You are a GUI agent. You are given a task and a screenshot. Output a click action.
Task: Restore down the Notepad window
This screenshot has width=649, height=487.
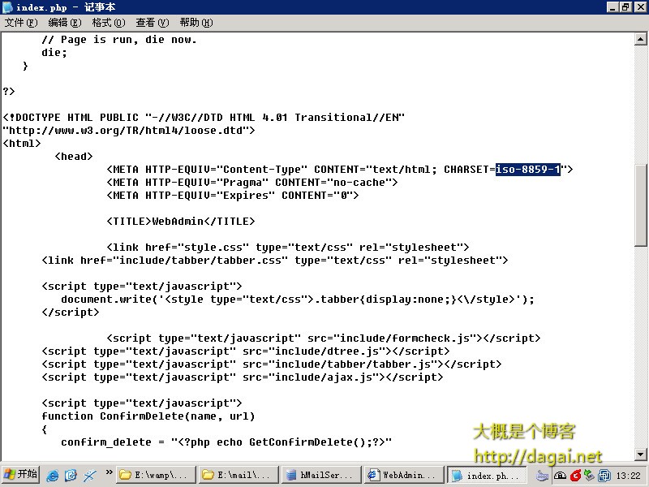(x=625, y=7)
